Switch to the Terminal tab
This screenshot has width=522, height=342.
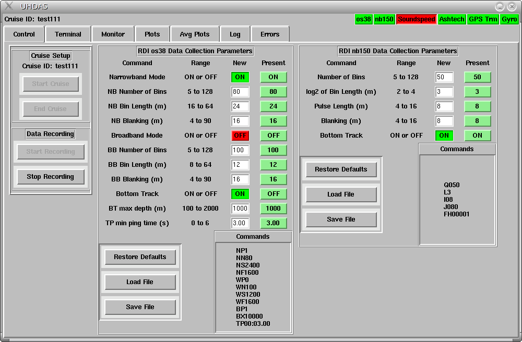[68, 34]
